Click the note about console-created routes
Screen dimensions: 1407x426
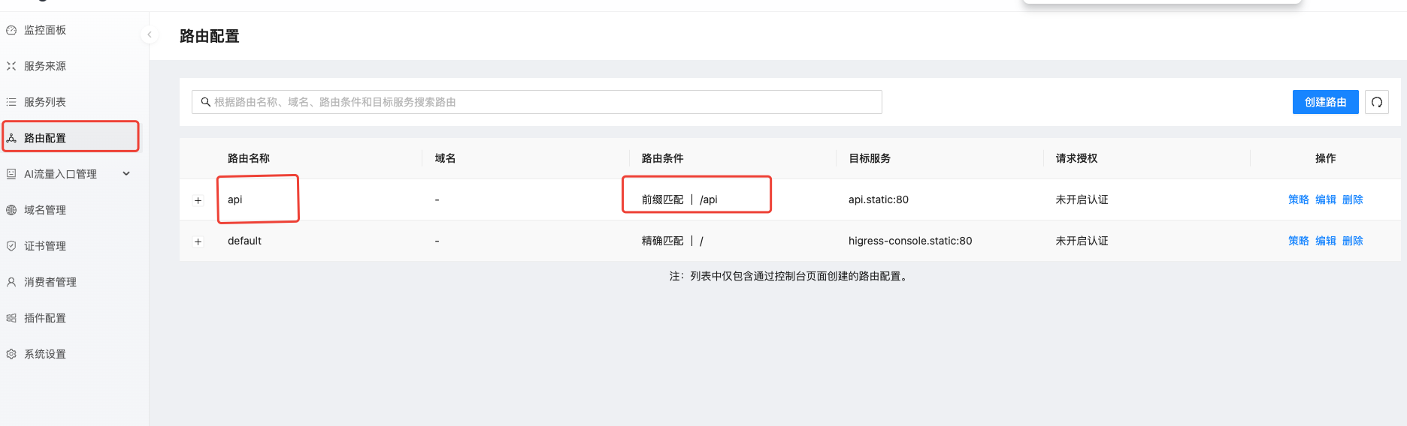pos(790,276)
